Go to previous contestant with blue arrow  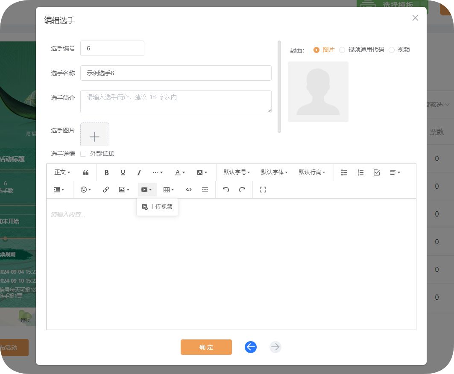pos(251,347)
